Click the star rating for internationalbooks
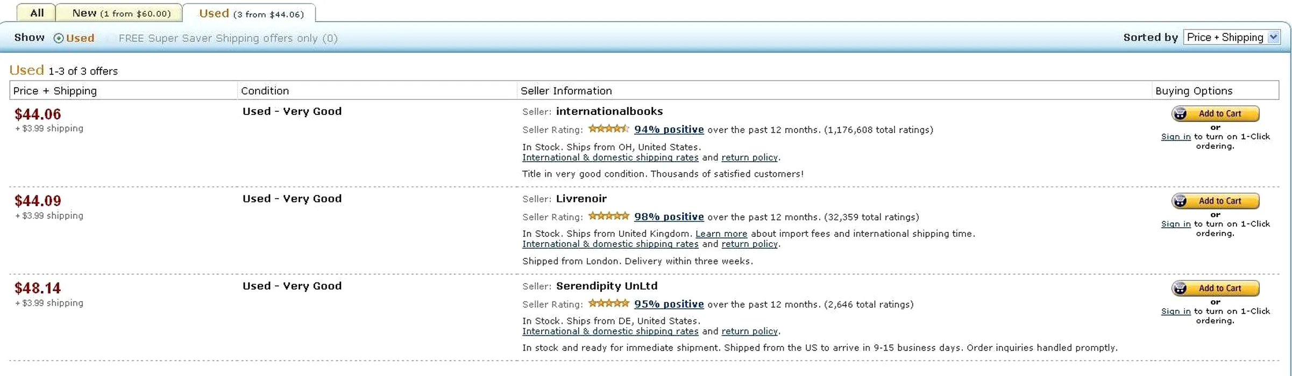 608,129
